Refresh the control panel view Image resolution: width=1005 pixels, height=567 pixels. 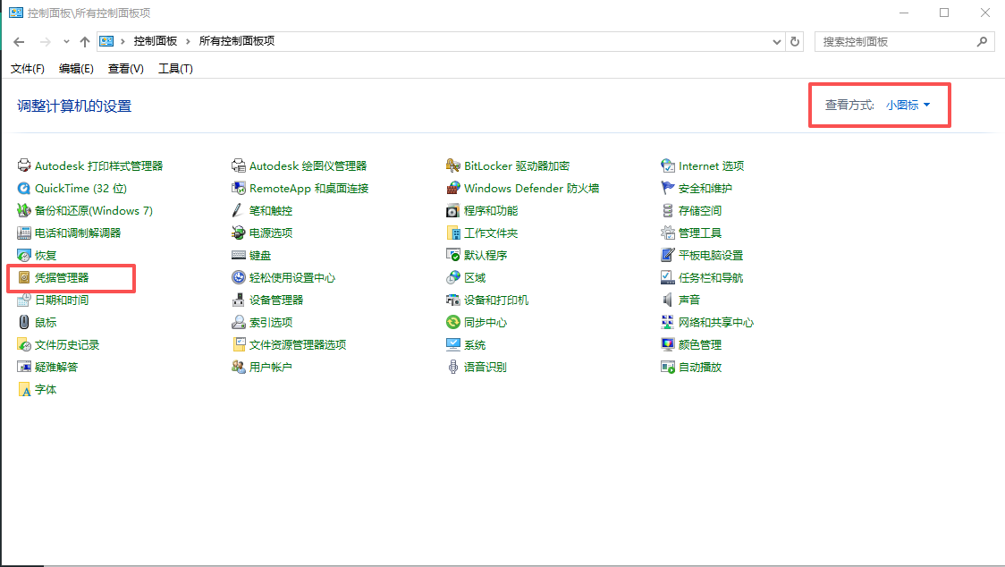[x=795, y=42]
